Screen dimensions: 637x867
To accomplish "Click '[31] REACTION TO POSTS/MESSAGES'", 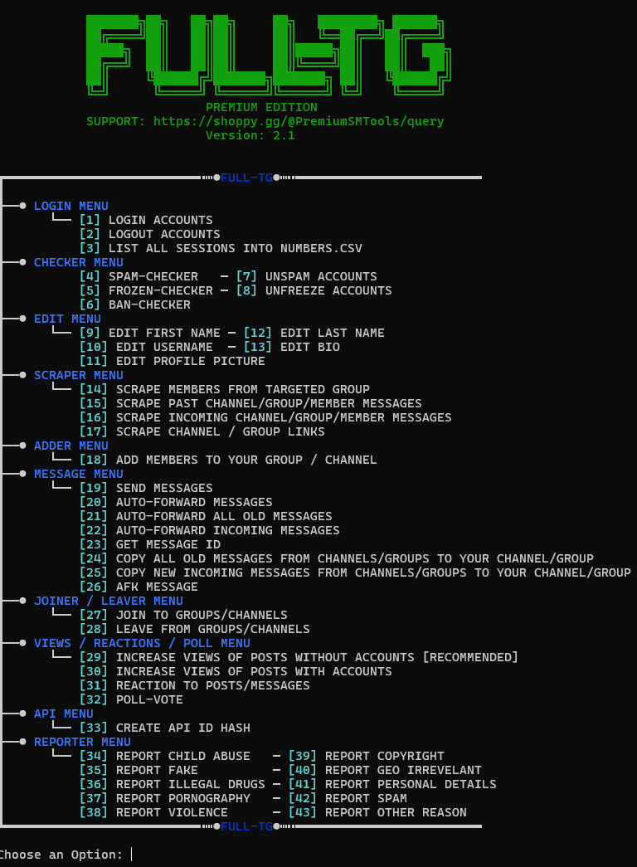I will [195, 685].
